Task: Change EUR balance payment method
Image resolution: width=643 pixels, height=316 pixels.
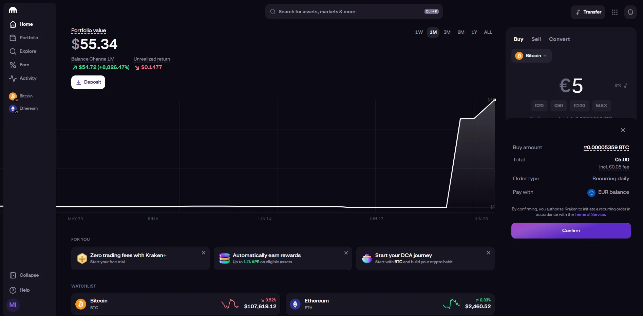Action: (x=609, y=192)
